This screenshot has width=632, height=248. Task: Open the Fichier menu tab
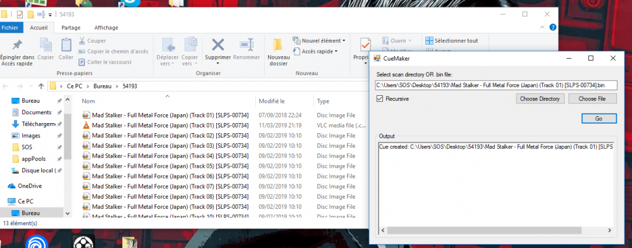click(9, 28)
